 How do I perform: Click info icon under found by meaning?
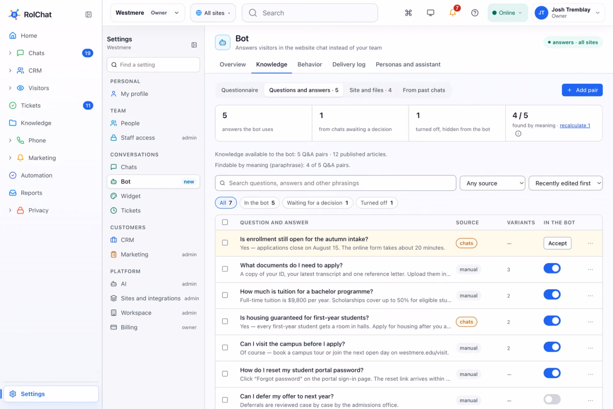518,134
